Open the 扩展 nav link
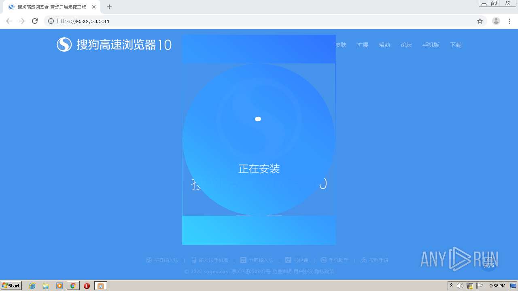 pos(363,45)
